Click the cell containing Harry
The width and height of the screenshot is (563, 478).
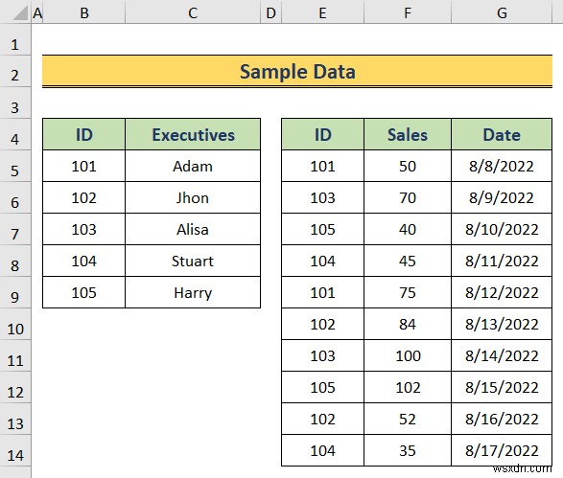click(x=193, y=292)
